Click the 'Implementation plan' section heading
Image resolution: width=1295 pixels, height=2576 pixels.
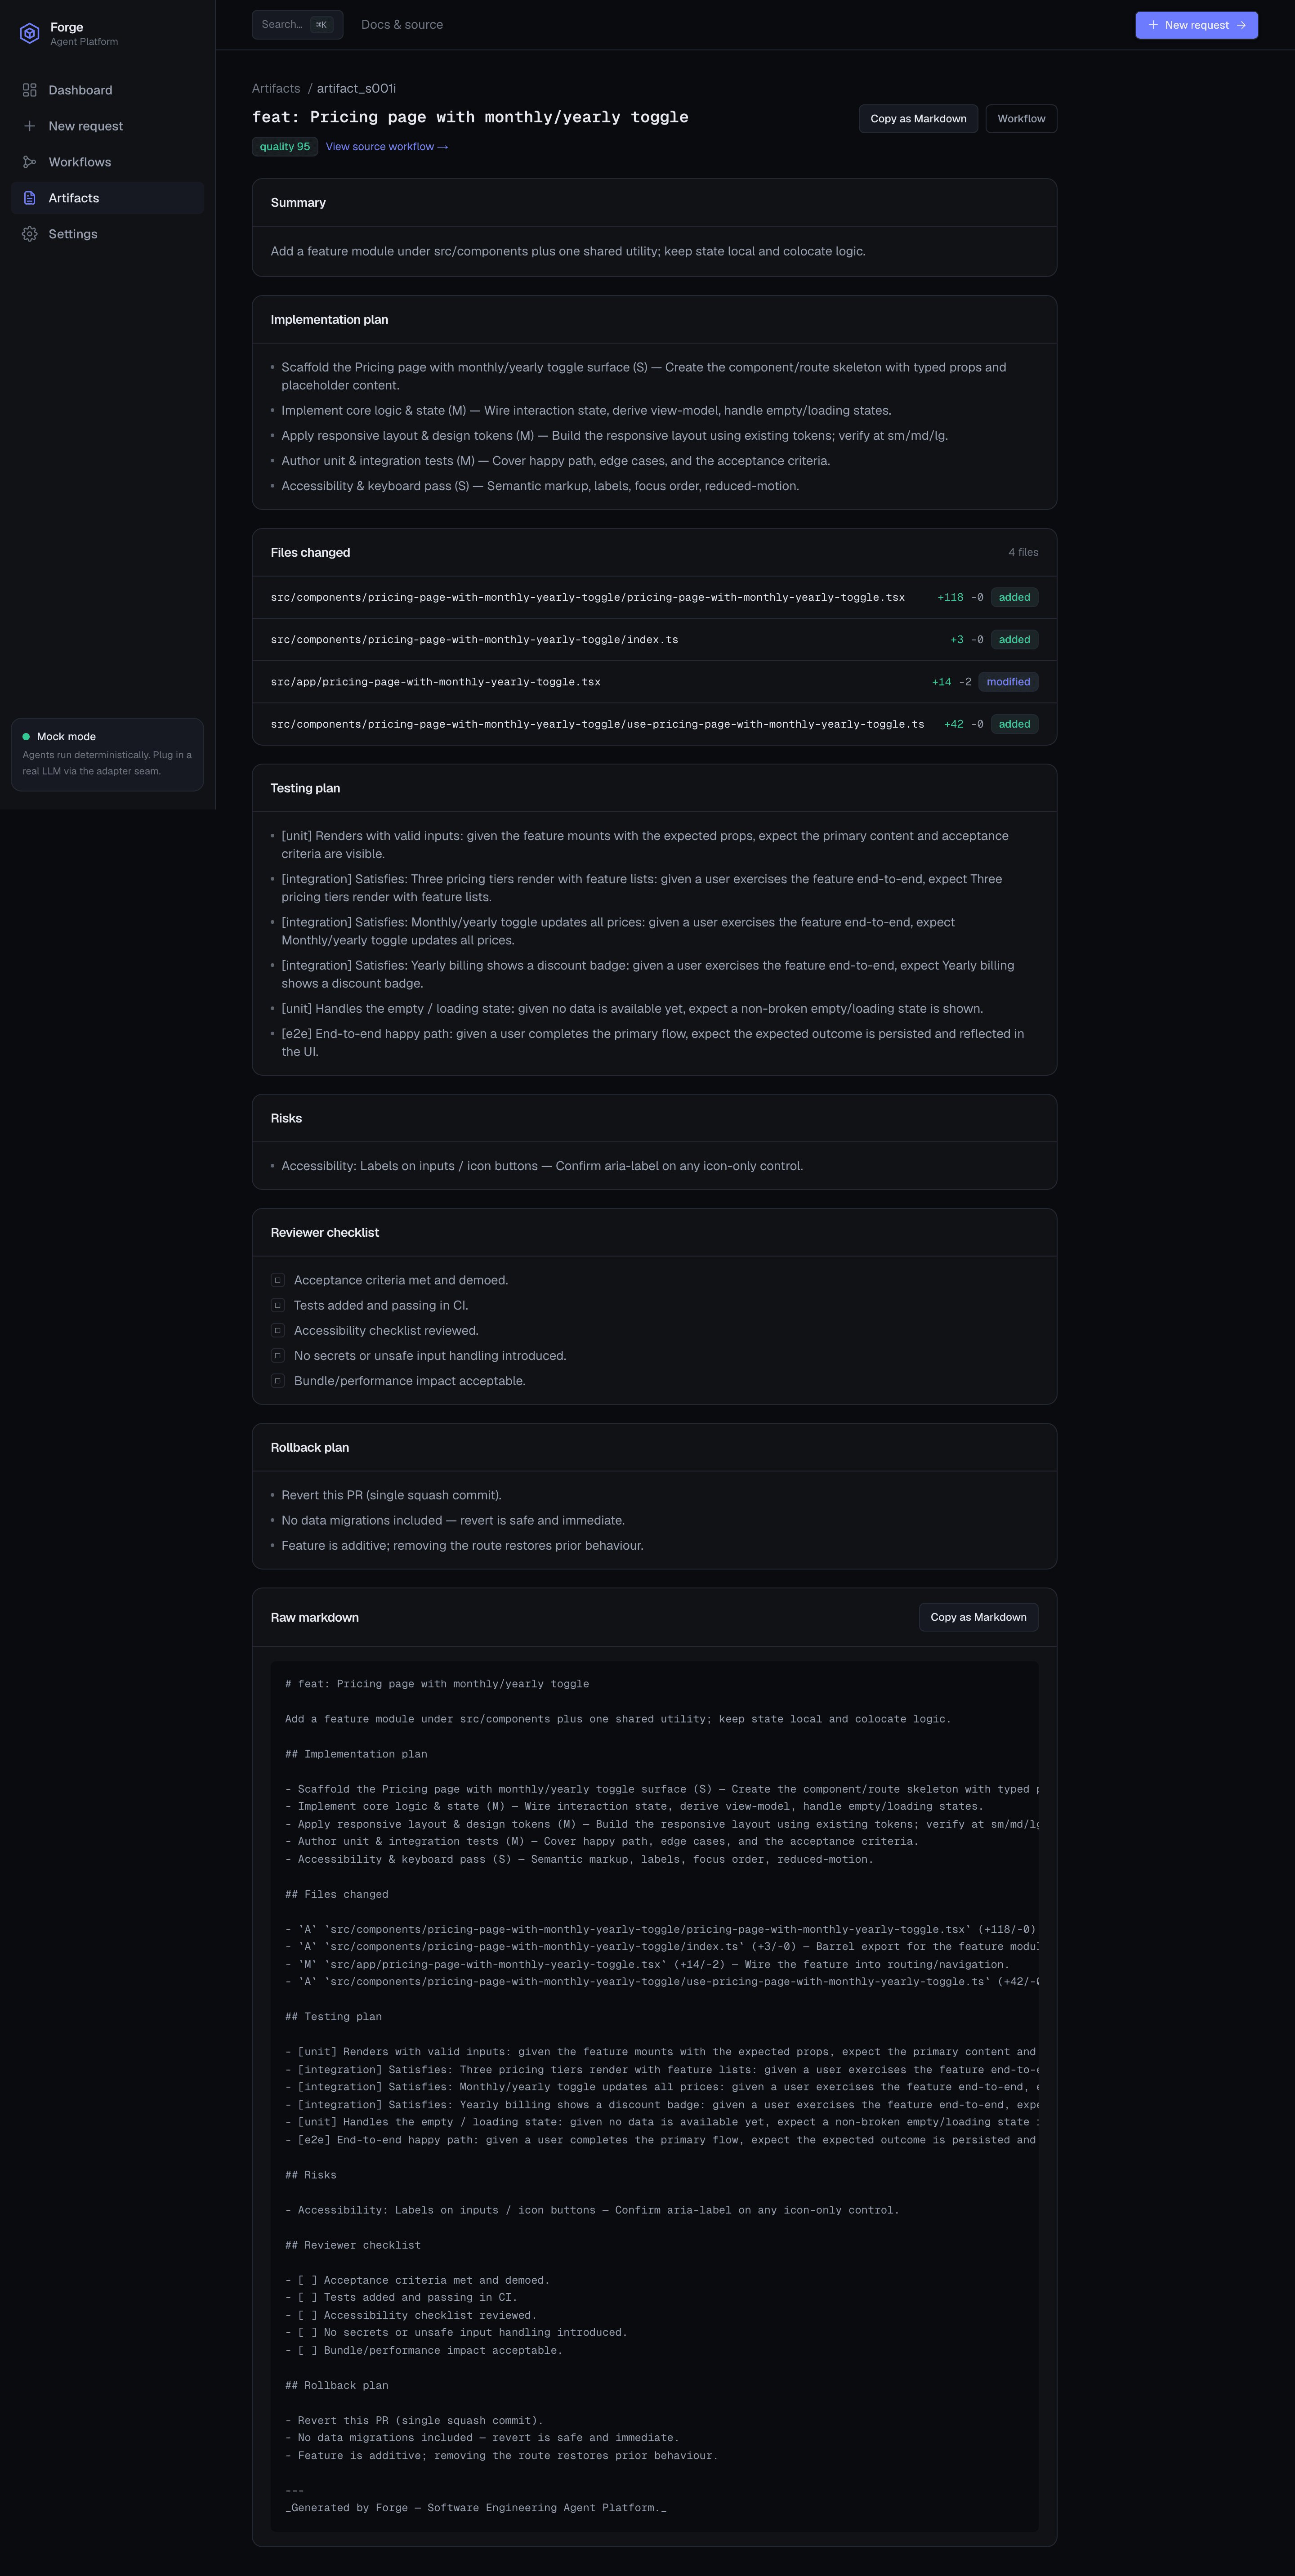[x=329, y=320]
